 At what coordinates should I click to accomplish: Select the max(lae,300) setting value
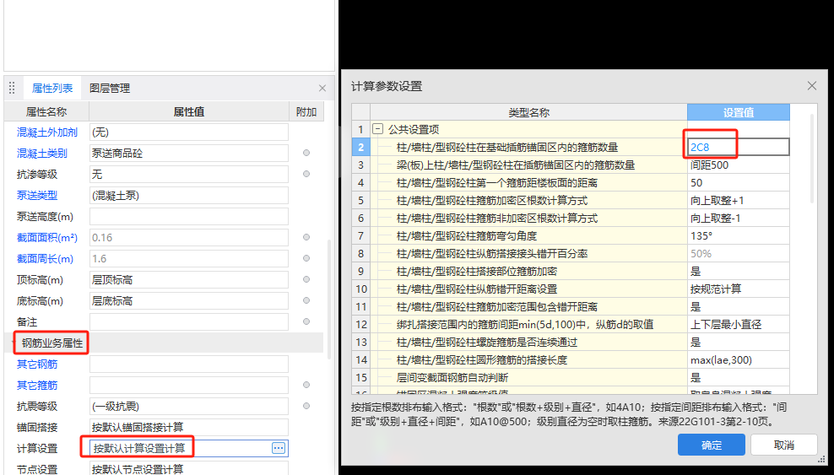click(x=739, y=359)
